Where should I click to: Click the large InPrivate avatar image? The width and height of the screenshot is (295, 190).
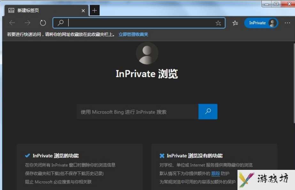pyautogui.click(x=147, y=53)
